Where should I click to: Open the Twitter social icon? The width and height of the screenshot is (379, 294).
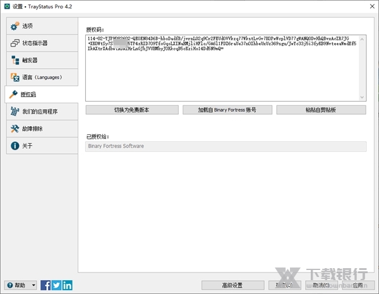[x=56, y=285]
